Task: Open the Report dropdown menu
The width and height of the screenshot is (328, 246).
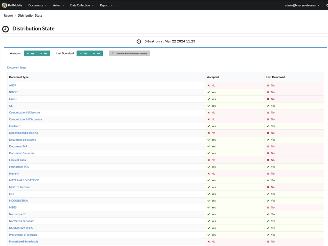Action: point(106,5)
